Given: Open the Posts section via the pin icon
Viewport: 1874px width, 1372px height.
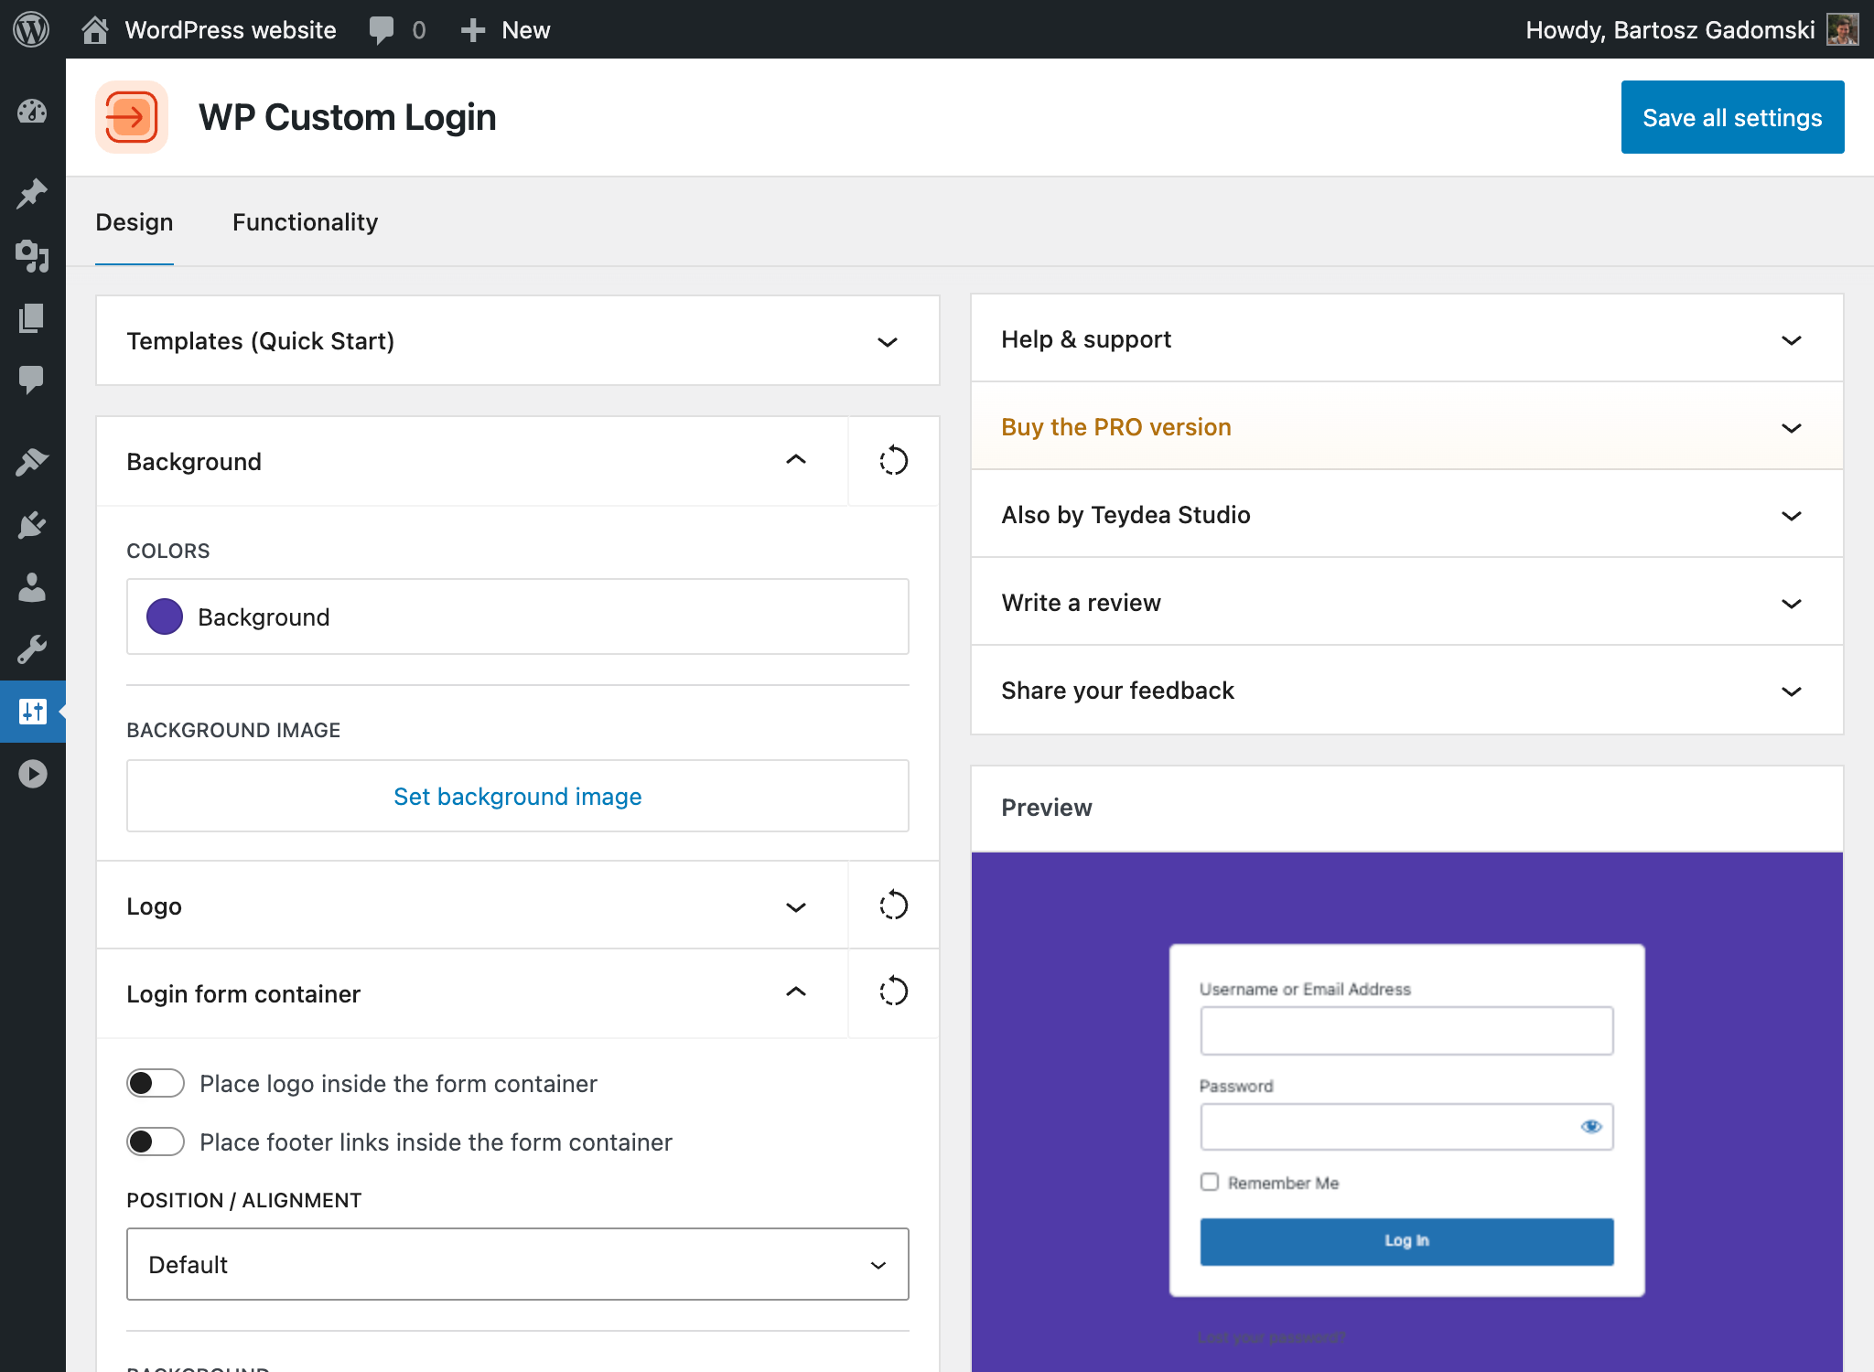Looking at the screenshot, I should (x=33, y=193).
